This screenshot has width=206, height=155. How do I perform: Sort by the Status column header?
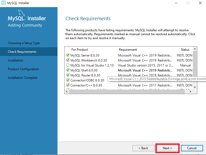183,50
